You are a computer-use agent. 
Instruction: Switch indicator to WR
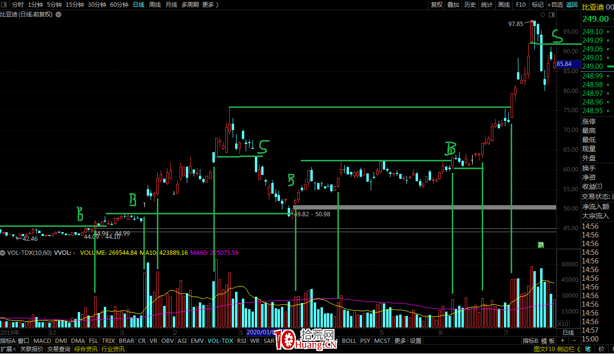(255, 341)
